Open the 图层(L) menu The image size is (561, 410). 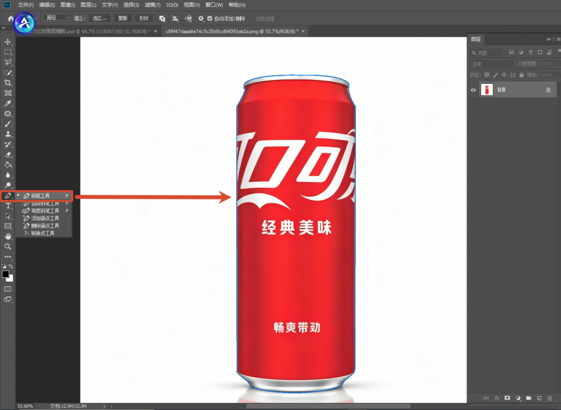pyautogui.click(x=88, y=5)
